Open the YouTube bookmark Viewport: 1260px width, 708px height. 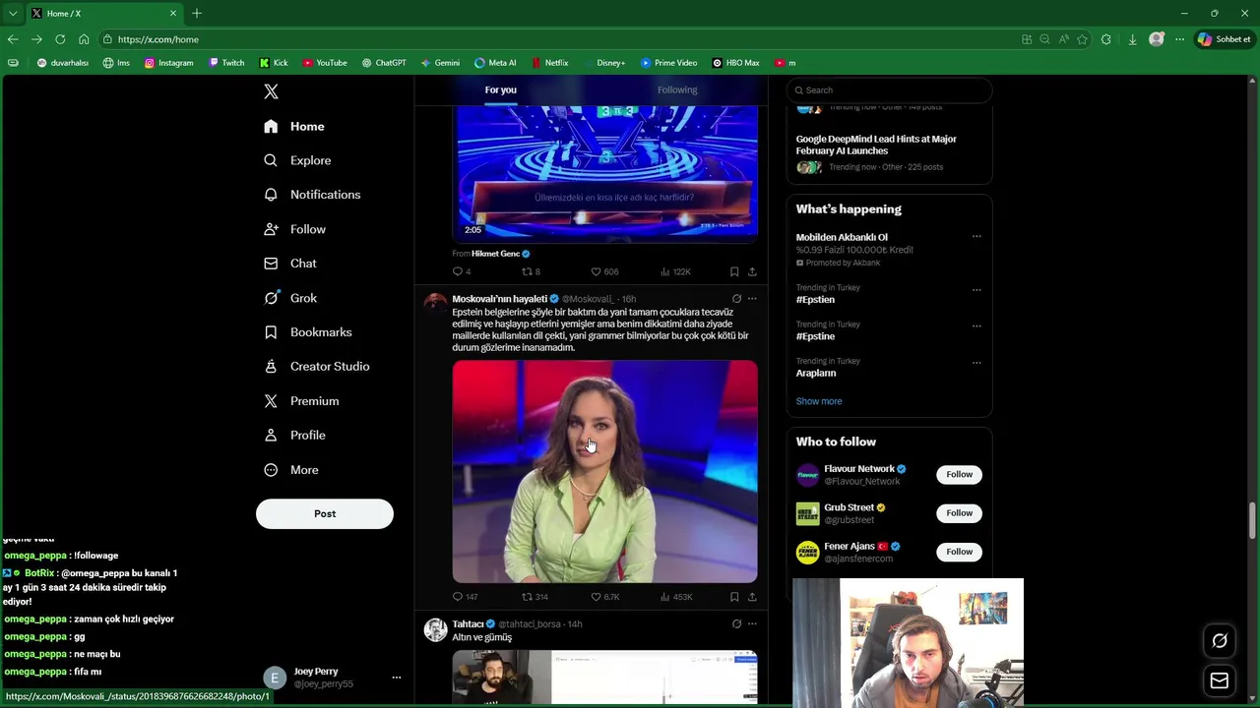click(x=325, y=63)
